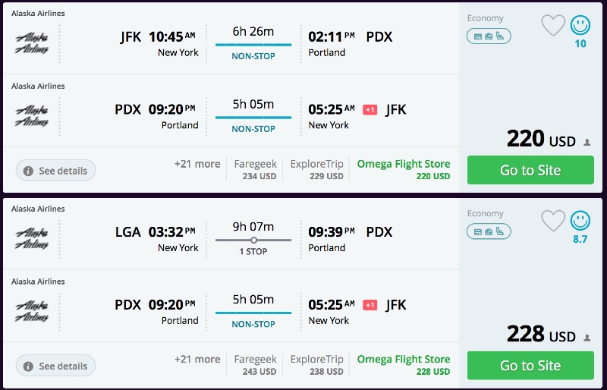
Task: Open ExploreTrip offer for 238 USD
Action: (x=316, y=365)
